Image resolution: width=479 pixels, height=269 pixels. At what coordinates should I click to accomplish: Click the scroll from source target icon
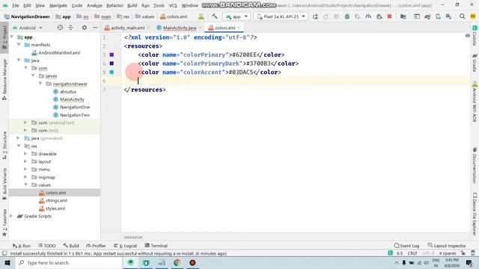click(60, 28)
